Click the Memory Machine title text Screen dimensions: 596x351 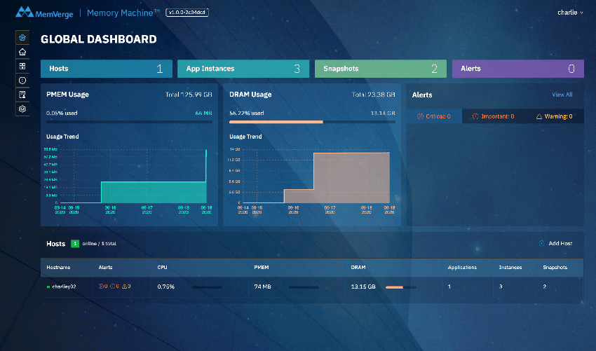pyautogui.click(x=123, y=13)
